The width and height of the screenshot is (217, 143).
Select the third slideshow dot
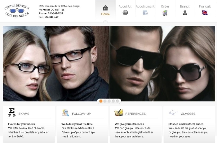(x=109, y=101)
